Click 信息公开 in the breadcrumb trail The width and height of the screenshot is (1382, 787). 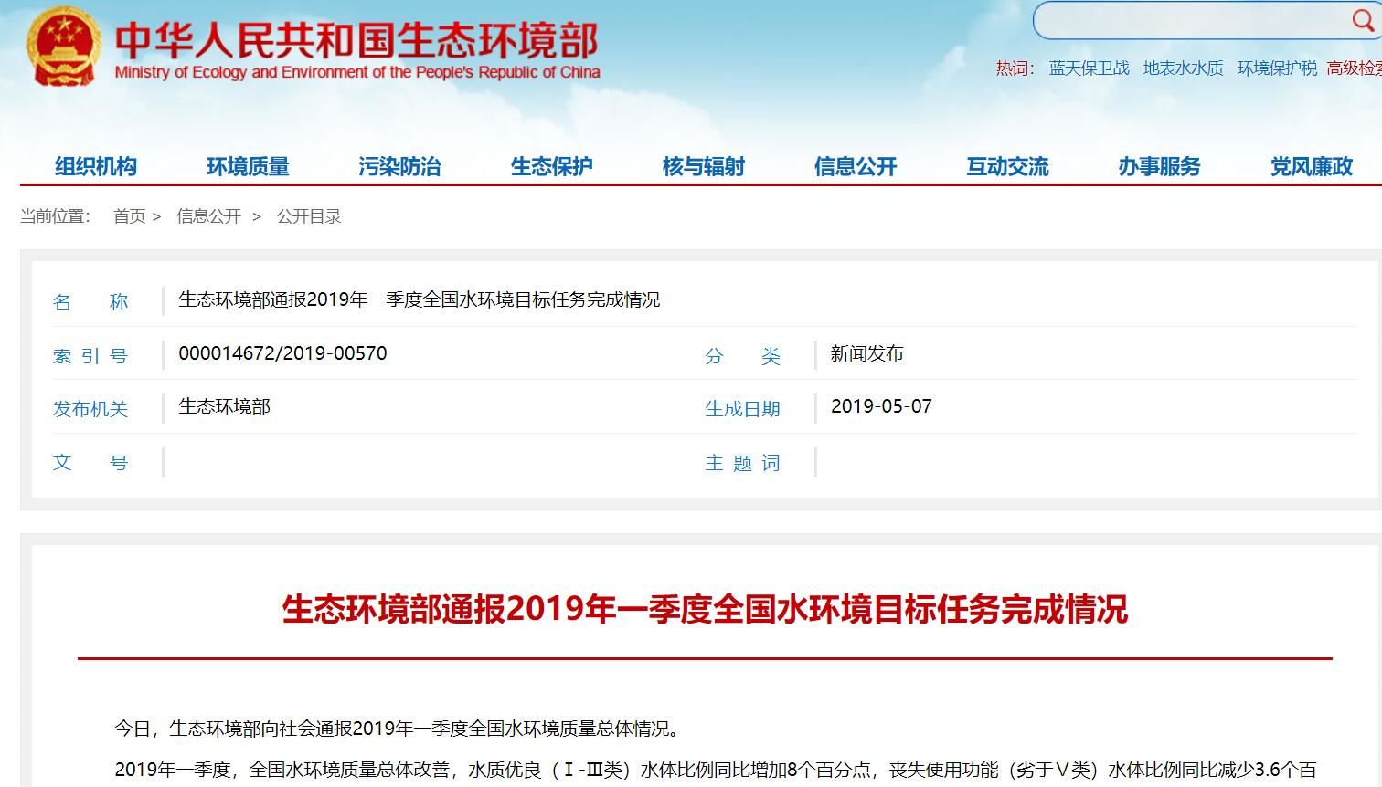tap(208, 216)
